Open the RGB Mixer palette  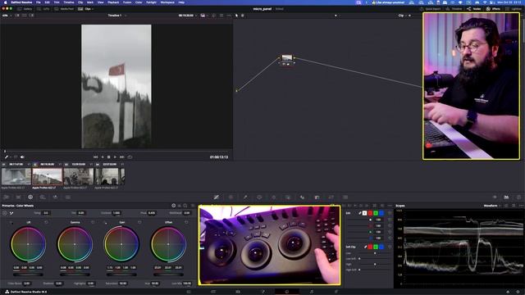[55, 197]
